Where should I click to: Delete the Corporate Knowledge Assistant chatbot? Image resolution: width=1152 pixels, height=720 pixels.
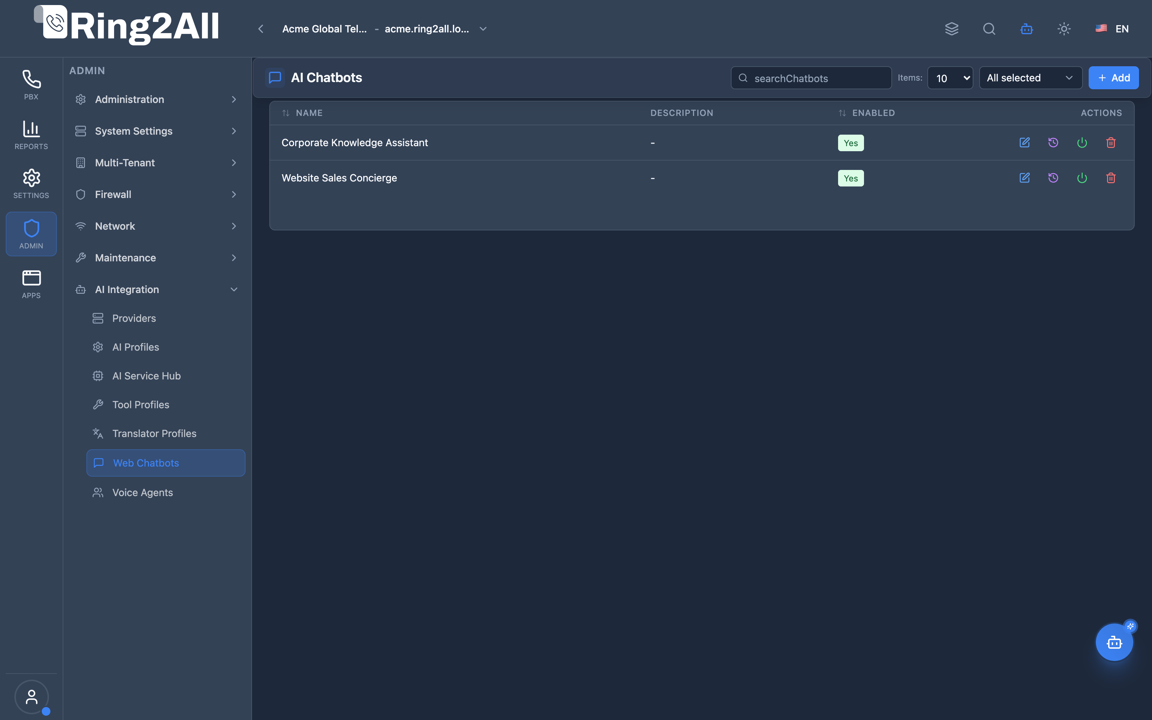(x=1111, y=143)
